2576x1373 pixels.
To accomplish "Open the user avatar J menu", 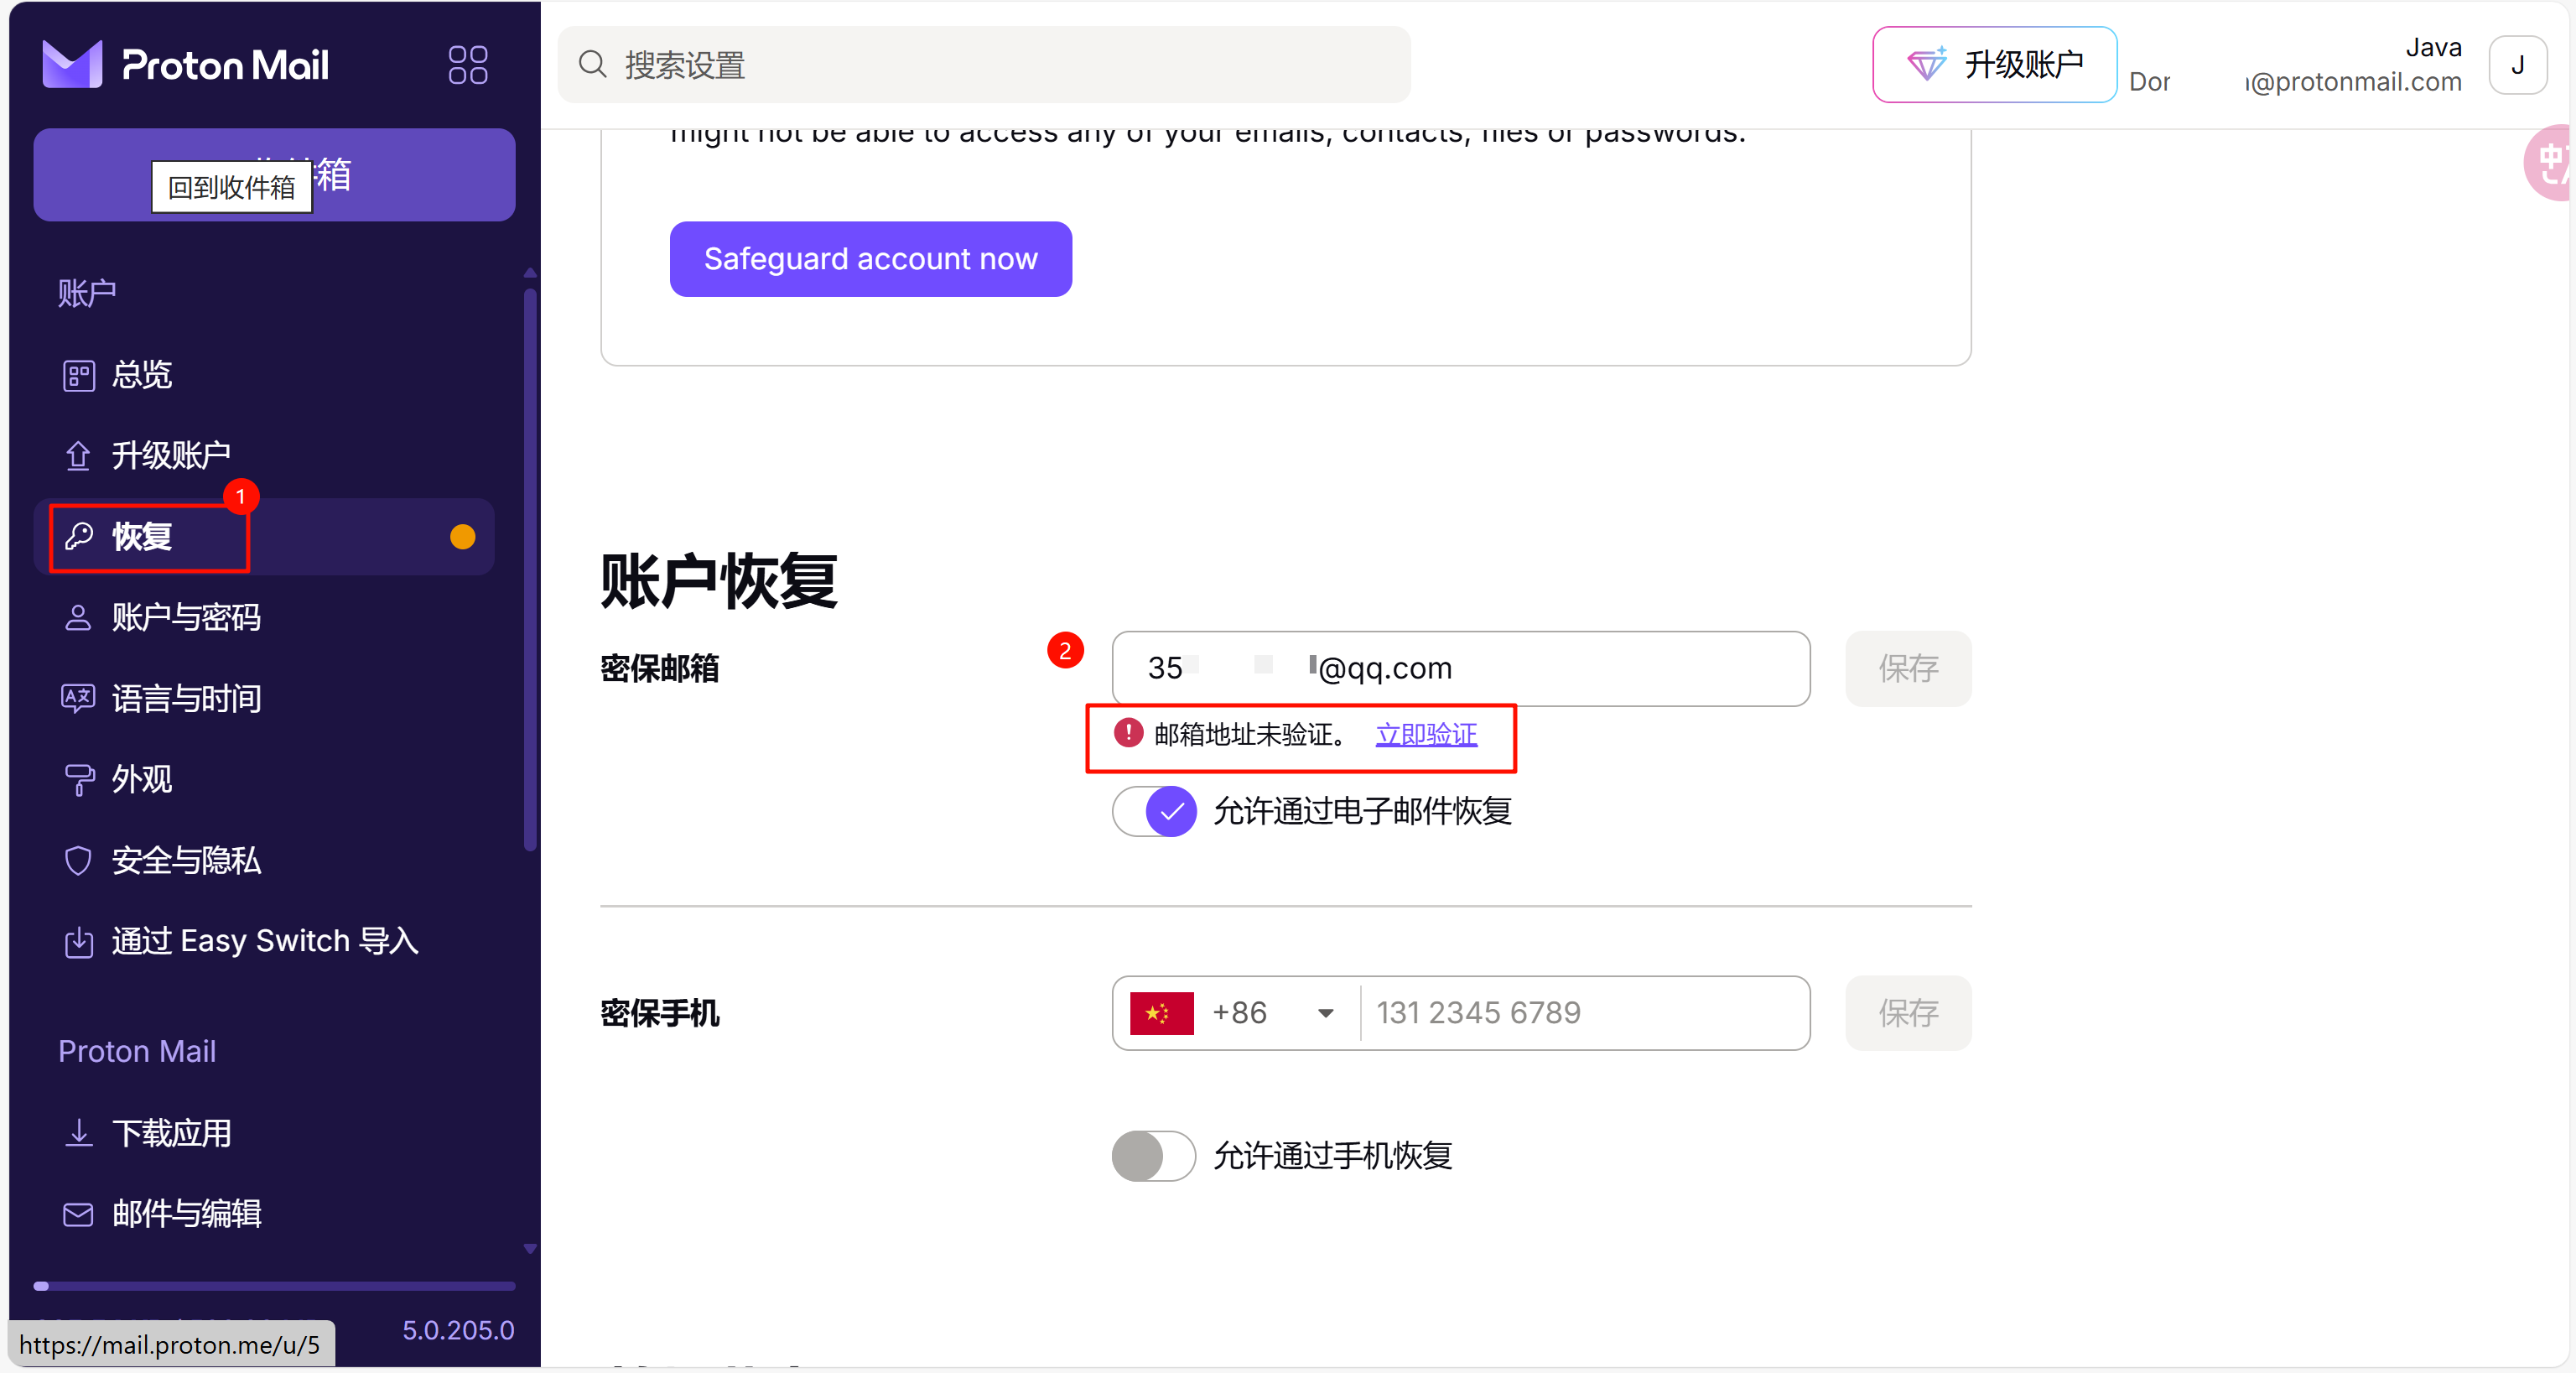I will click(2517, 65).
